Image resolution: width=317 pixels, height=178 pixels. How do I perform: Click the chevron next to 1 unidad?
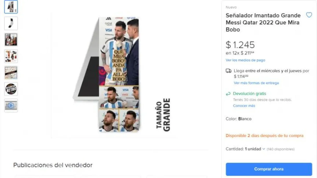[263, 149]
